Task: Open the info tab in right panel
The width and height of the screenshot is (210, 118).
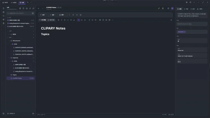Action: (x=179, y=9)
